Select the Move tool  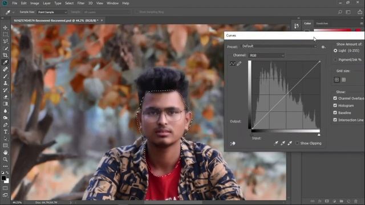(x=5, y=28)
